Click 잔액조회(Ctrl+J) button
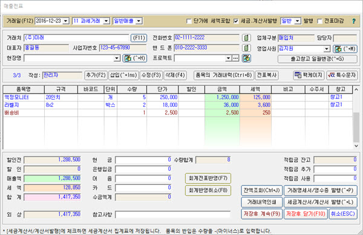The height and width of the screenshot is (235, 363). pyautogui.click(x=261, y=190)
